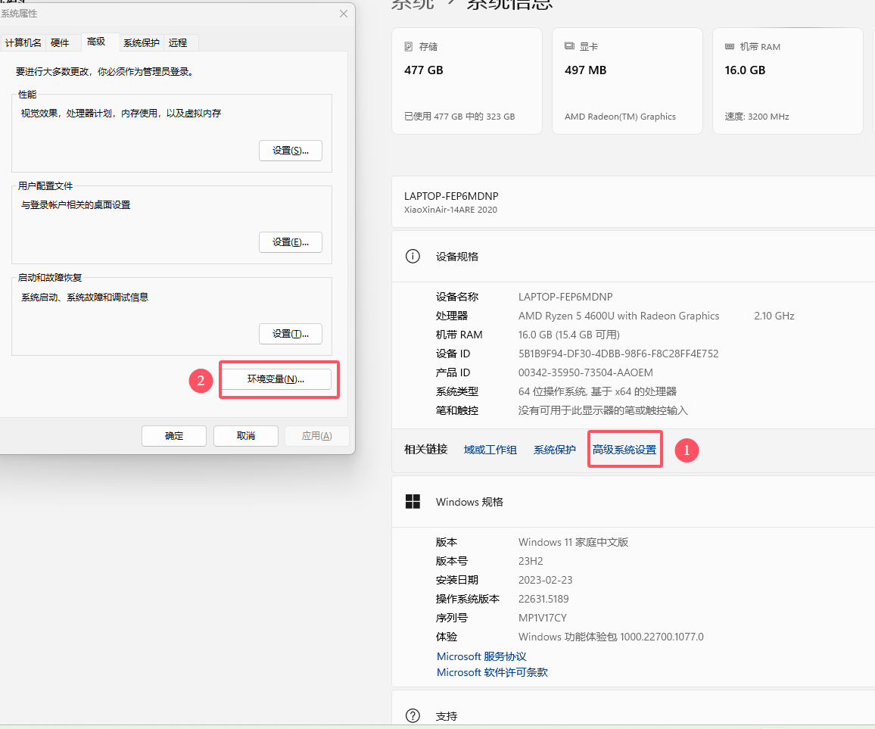Select the 高级 tab
Viewport: 875px width, 729px height.
96,42
